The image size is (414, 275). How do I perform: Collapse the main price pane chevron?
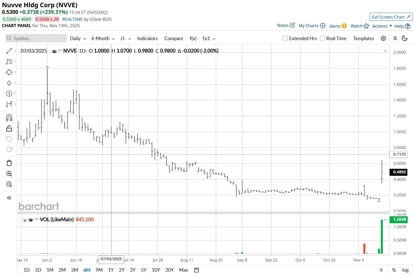click(385, 51)
